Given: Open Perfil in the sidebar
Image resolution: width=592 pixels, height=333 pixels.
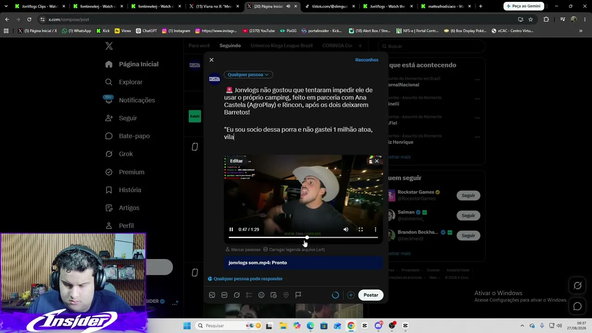Looking at the screenshot, I should point(120,226).
